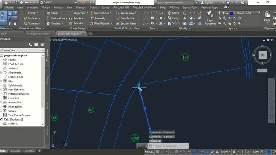Open the Intersections tool
Viewport: 276px width, 155px height.
[100, 13]
